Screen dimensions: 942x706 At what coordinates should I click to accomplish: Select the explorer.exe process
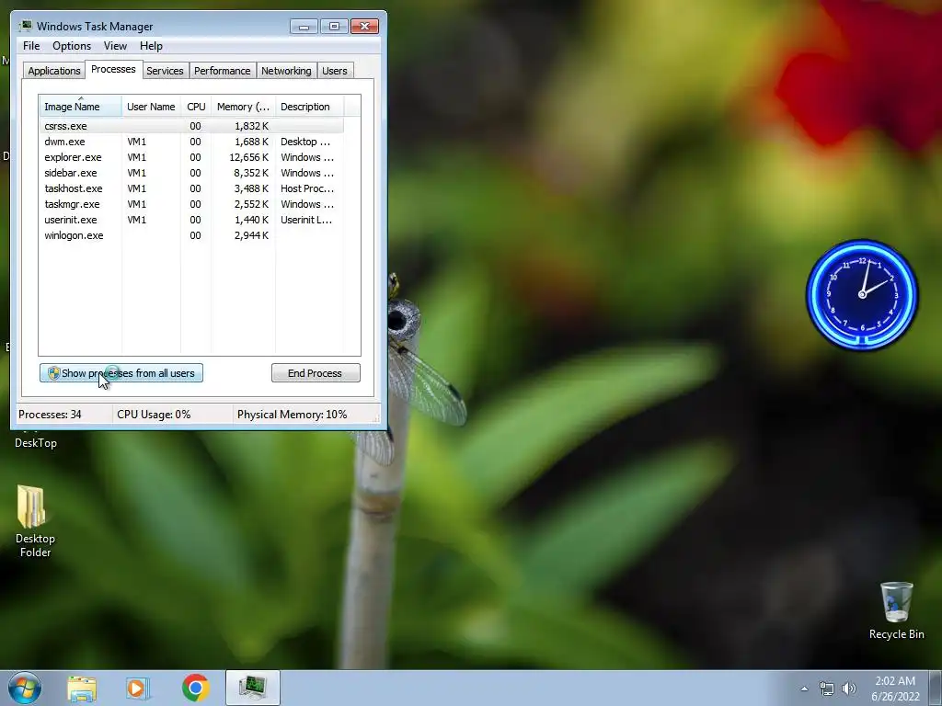coord(191,157)
